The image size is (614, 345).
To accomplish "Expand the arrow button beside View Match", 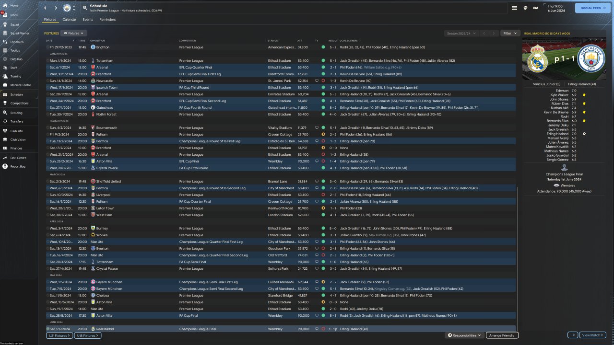I will 572,335.
